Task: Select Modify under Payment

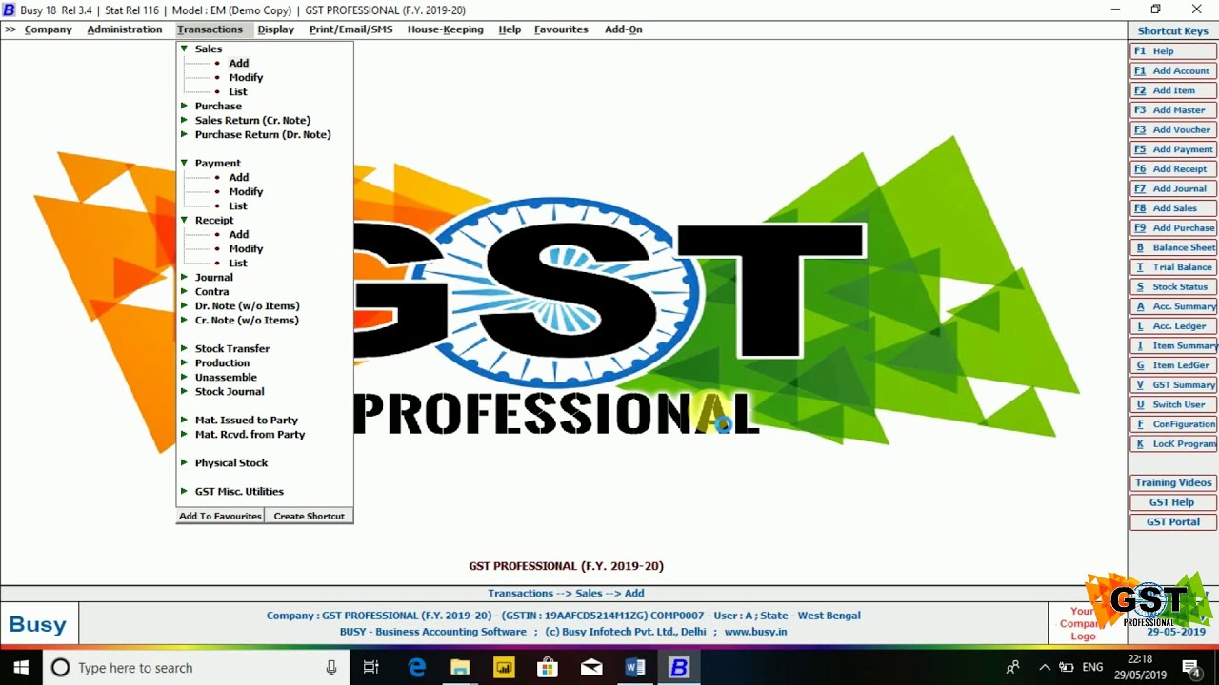Action: coord(246,191)
